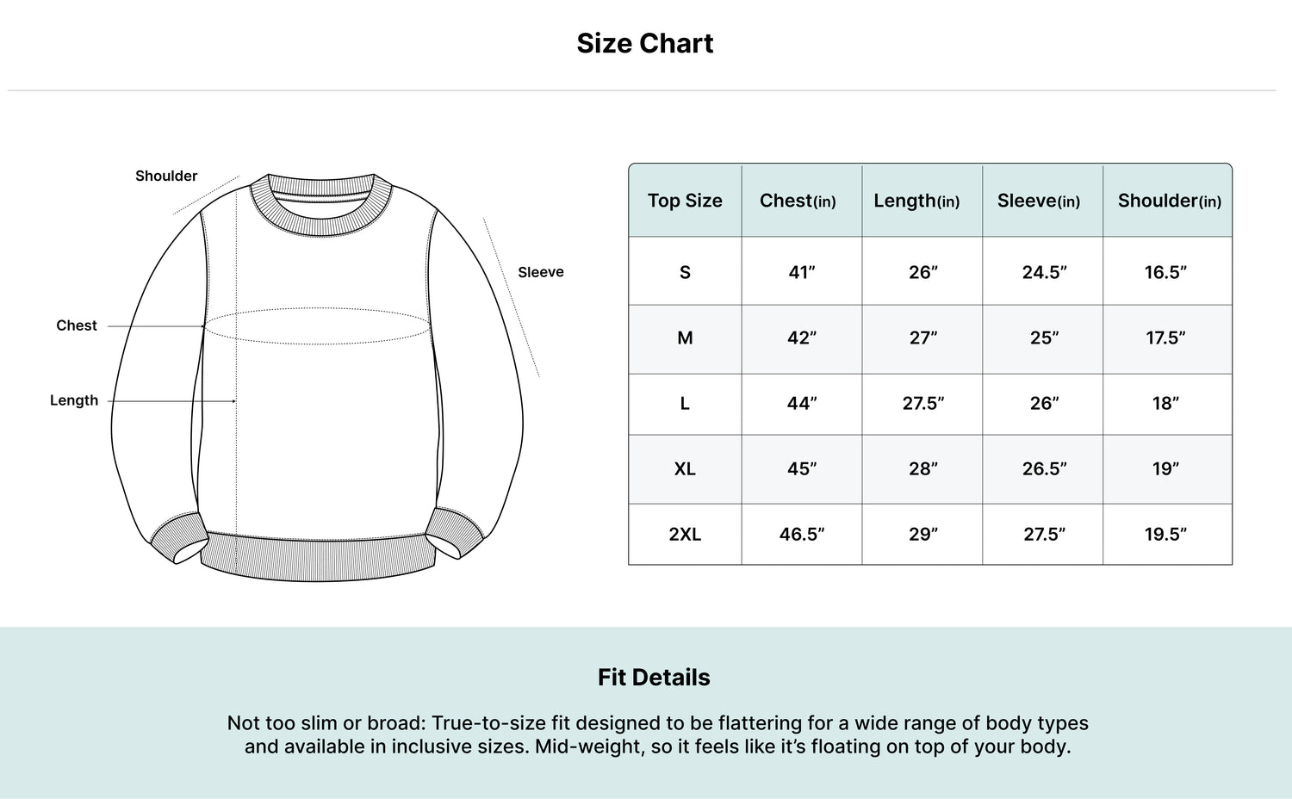Image resolution: width=1292 pixels, height=799 pixels.
Task: Click the XL size row label
Action: [685, 468]
